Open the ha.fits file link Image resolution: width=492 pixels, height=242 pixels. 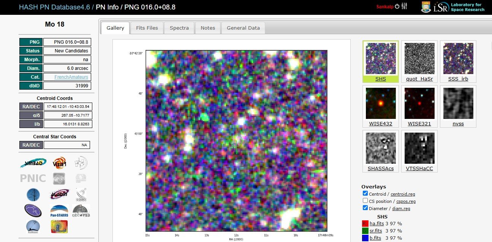tap(376, 223)
